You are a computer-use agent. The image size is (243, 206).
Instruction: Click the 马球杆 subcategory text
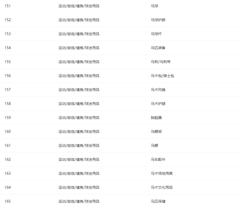156,34
